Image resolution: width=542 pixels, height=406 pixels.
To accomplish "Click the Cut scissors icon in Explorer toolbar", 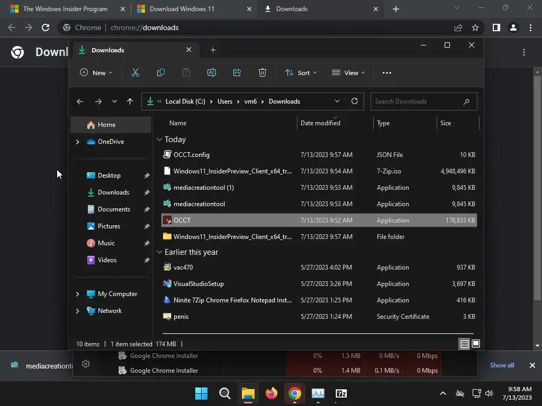I will click(x=135, y=73).
